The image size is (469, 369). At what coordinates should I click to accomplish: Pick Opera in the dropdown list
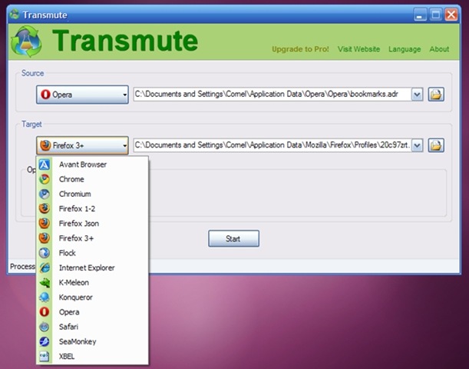coord(92,312)
